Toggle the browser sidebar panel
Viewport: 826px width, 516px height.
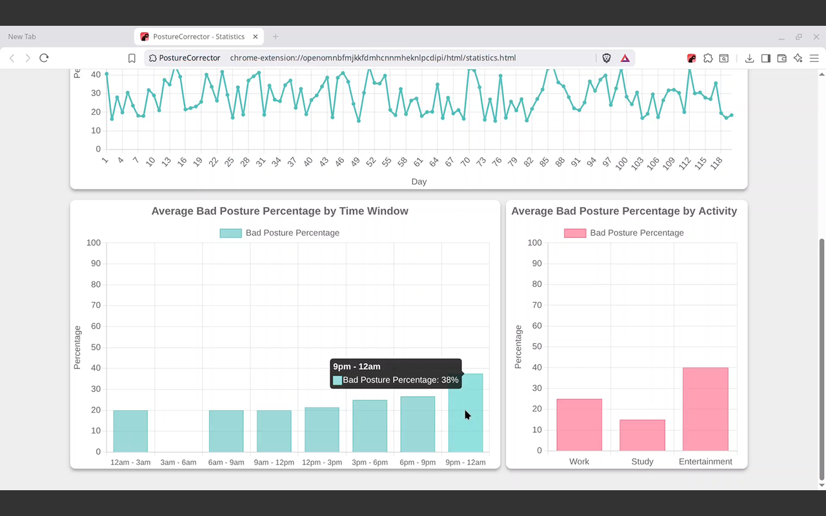[x=765, y=58]
